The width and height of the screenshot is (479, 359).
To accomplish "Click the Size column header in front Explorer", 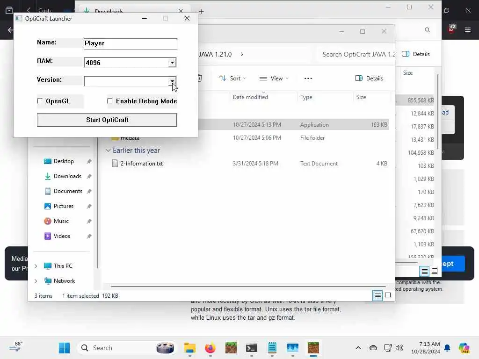I will click(x=361, y=97).
